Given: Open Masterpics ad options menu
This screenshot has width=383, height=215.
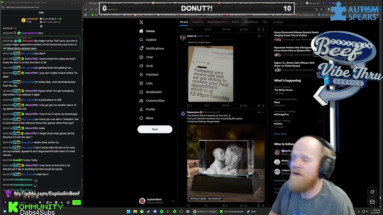Looking at the screenshot, I should [263, 112].
